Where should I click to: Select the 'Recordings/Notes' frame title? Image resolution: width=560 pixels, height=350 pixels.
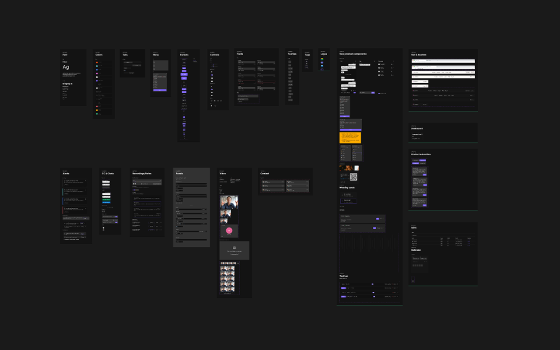pos(142,174)
